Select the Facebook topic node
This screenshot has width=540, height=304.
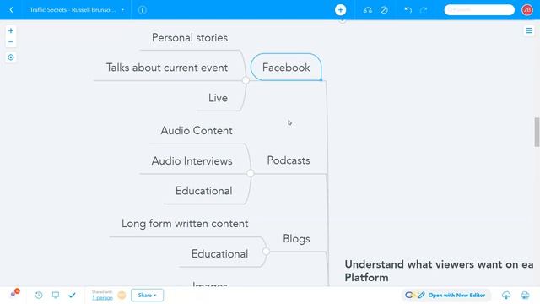[286, 68]
